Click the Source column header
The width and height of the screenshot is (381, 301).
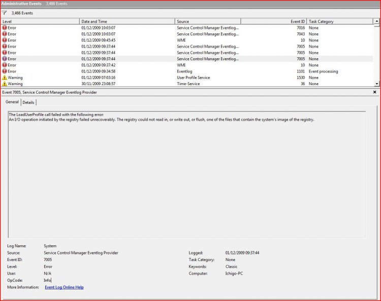pyautogui.click(x=207, y=22)
